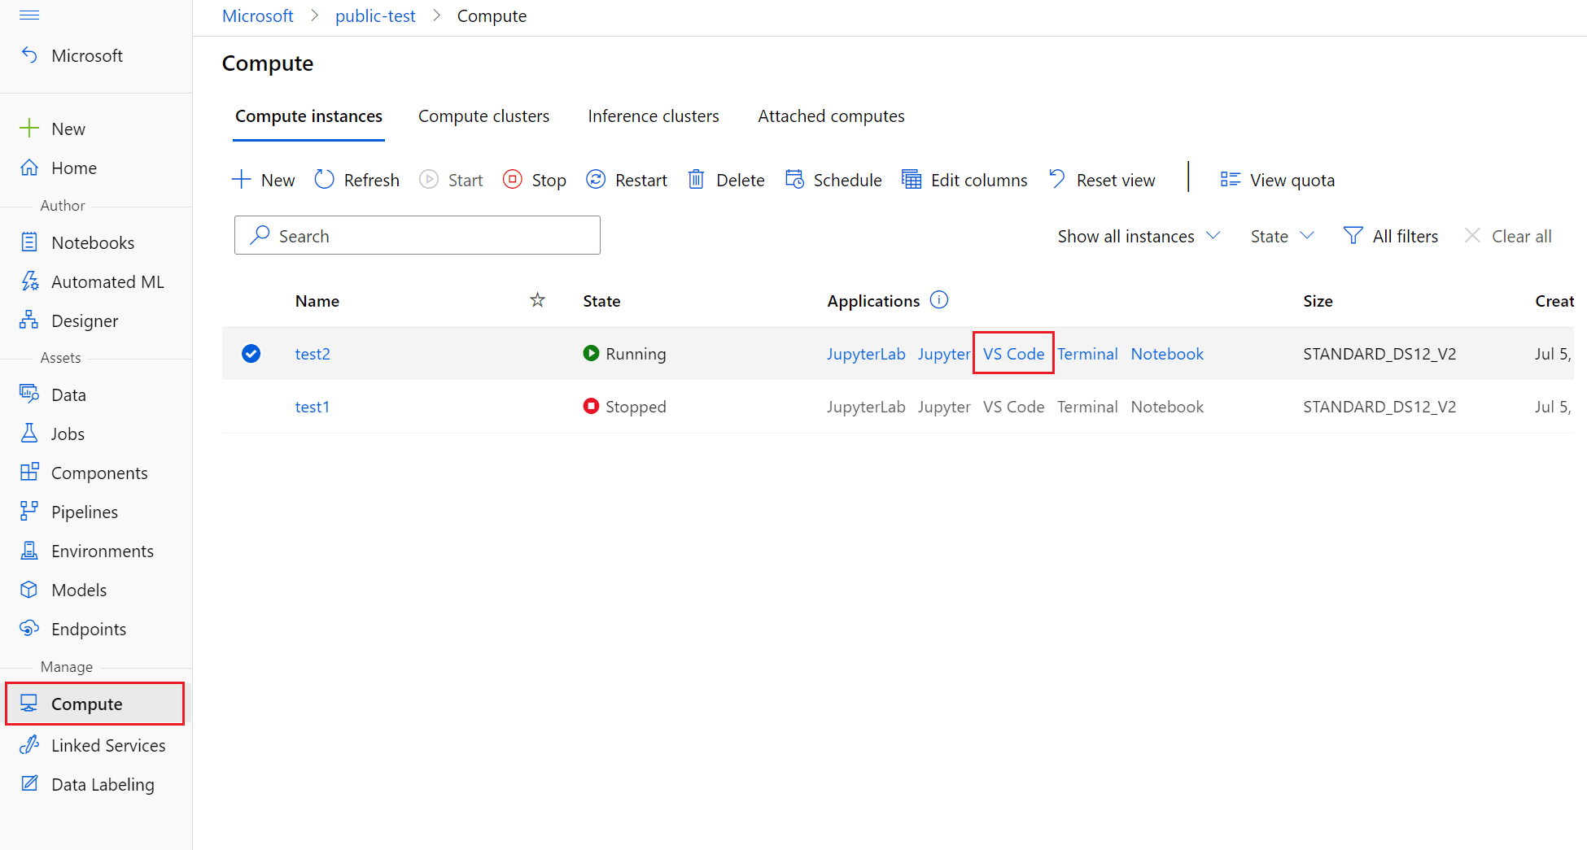Toggle the favorite star column header

click(537, 299)
